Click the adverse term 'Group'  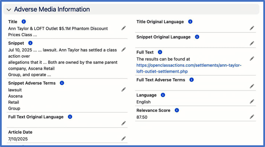14,108
